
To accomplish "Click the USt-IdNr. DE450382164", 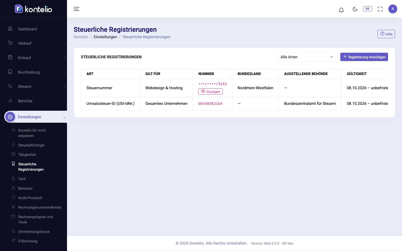I will coord(210,104).
